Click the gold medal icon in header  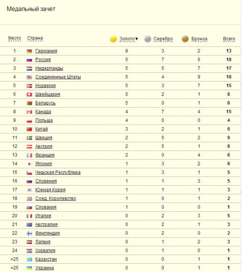point(113,39)
